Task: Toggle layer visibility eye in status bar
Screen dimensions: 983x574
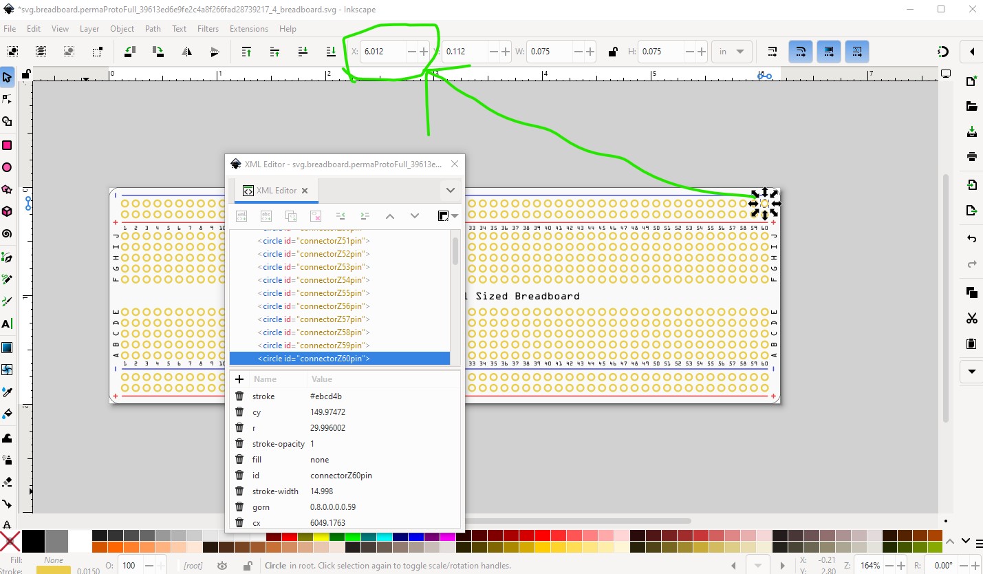Action: pos(222,566)
